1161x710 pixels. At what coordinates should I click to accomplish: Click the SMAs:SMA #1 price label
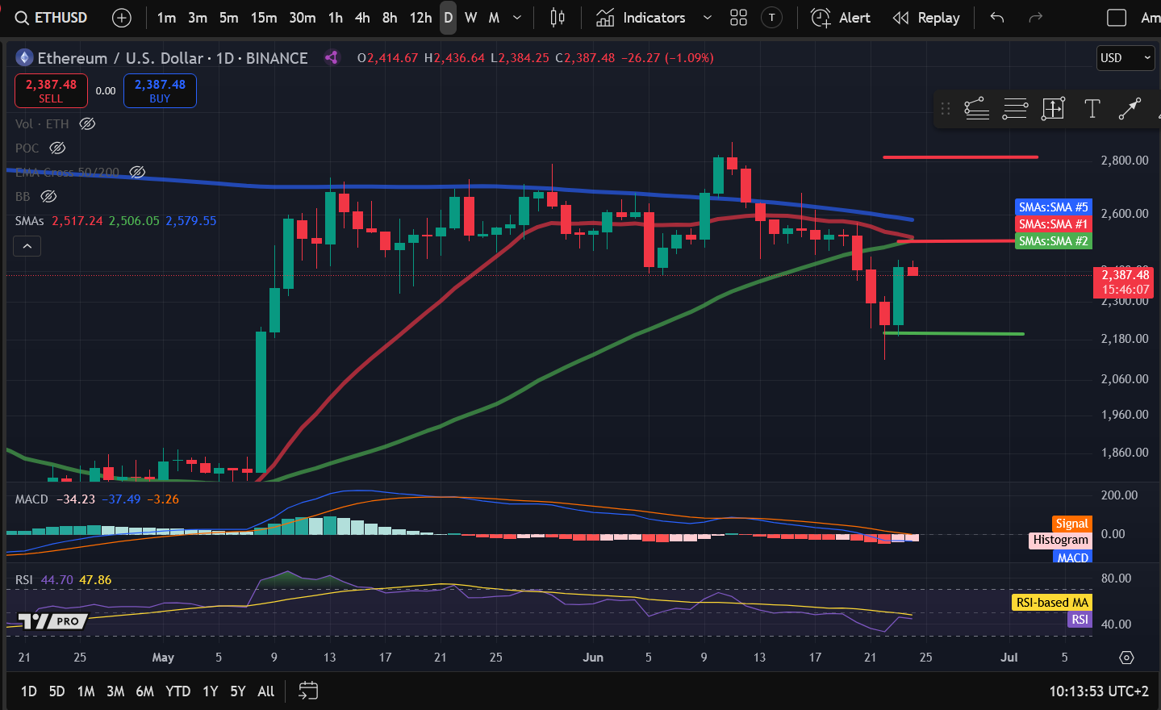[1053, 224]
